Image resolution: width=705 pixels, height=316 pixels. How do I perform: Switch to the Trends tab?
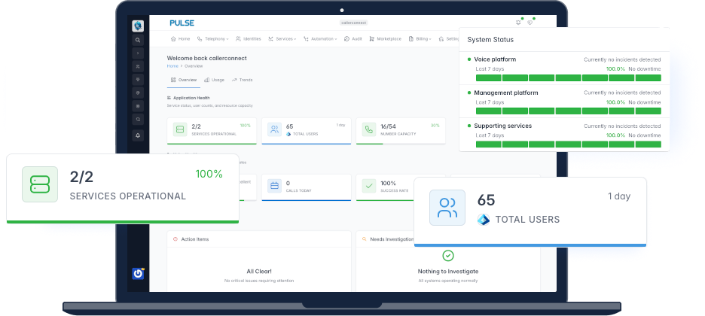click(242, 80)
